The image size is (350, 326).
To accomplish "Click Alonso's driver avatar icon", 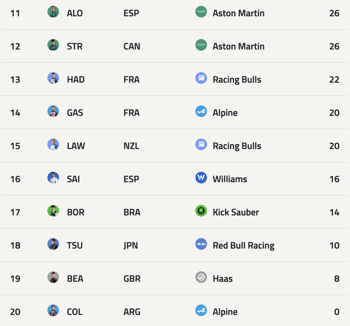I will (x=53, y=12).
